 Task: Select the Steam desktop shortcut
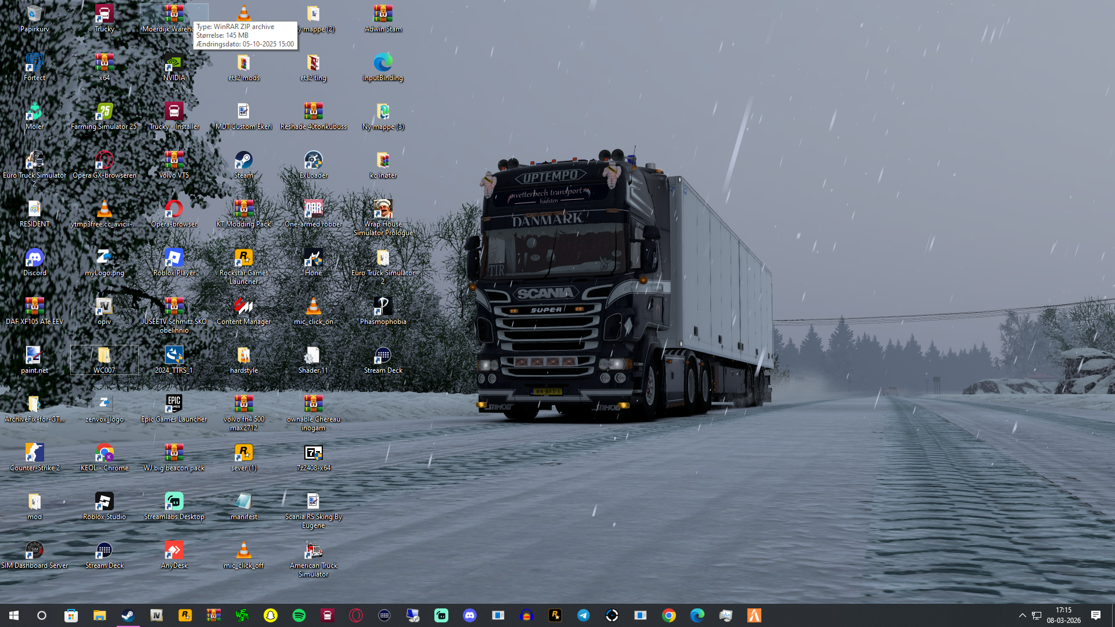(243, 161)
